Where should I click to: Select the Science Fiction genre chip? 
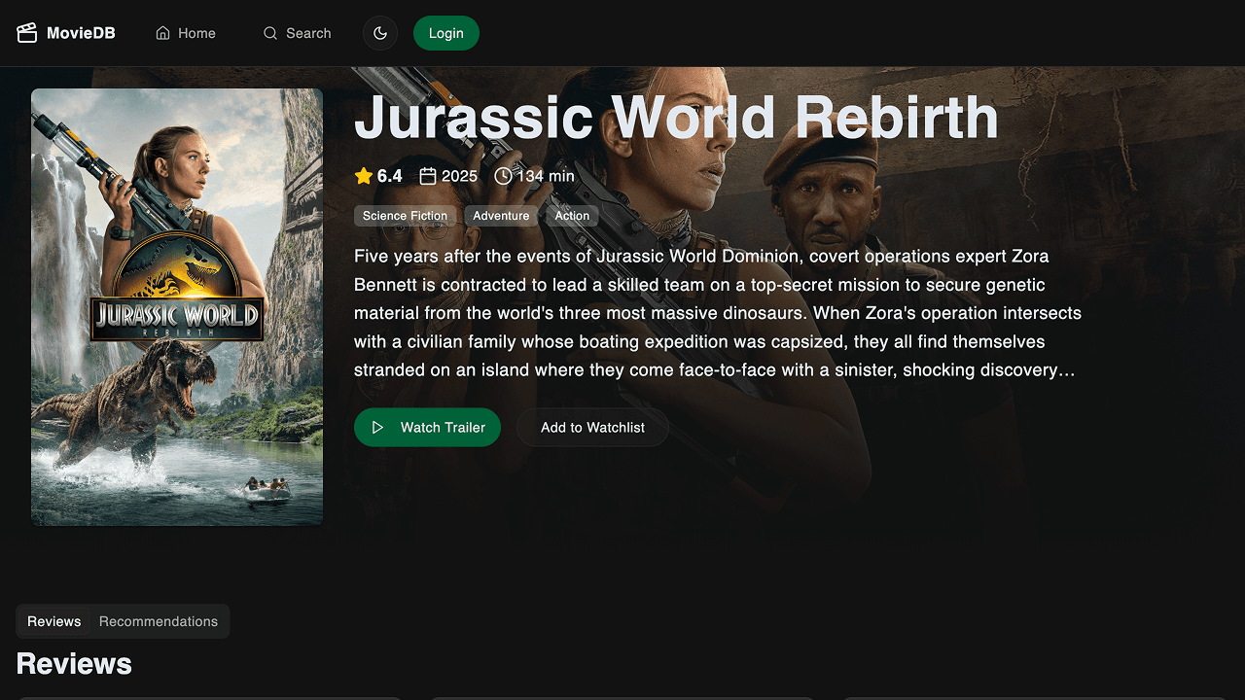pos(405,215)
